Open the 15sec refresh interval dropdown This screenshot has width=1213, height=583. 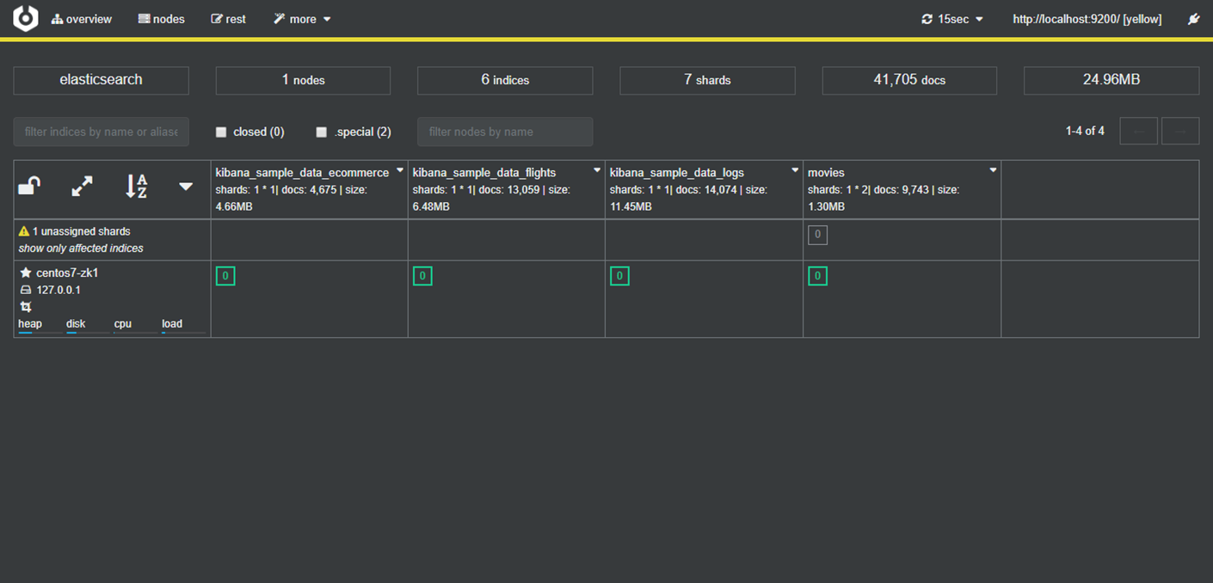(x=952, y=19)
